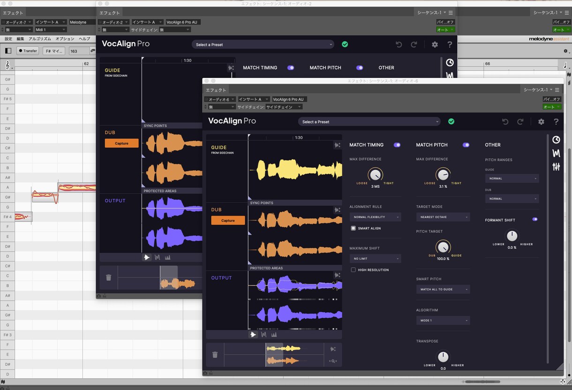Open Melodyne オプション menu
Viewport: 572px width, 390px height.
[x=65, y=39]
